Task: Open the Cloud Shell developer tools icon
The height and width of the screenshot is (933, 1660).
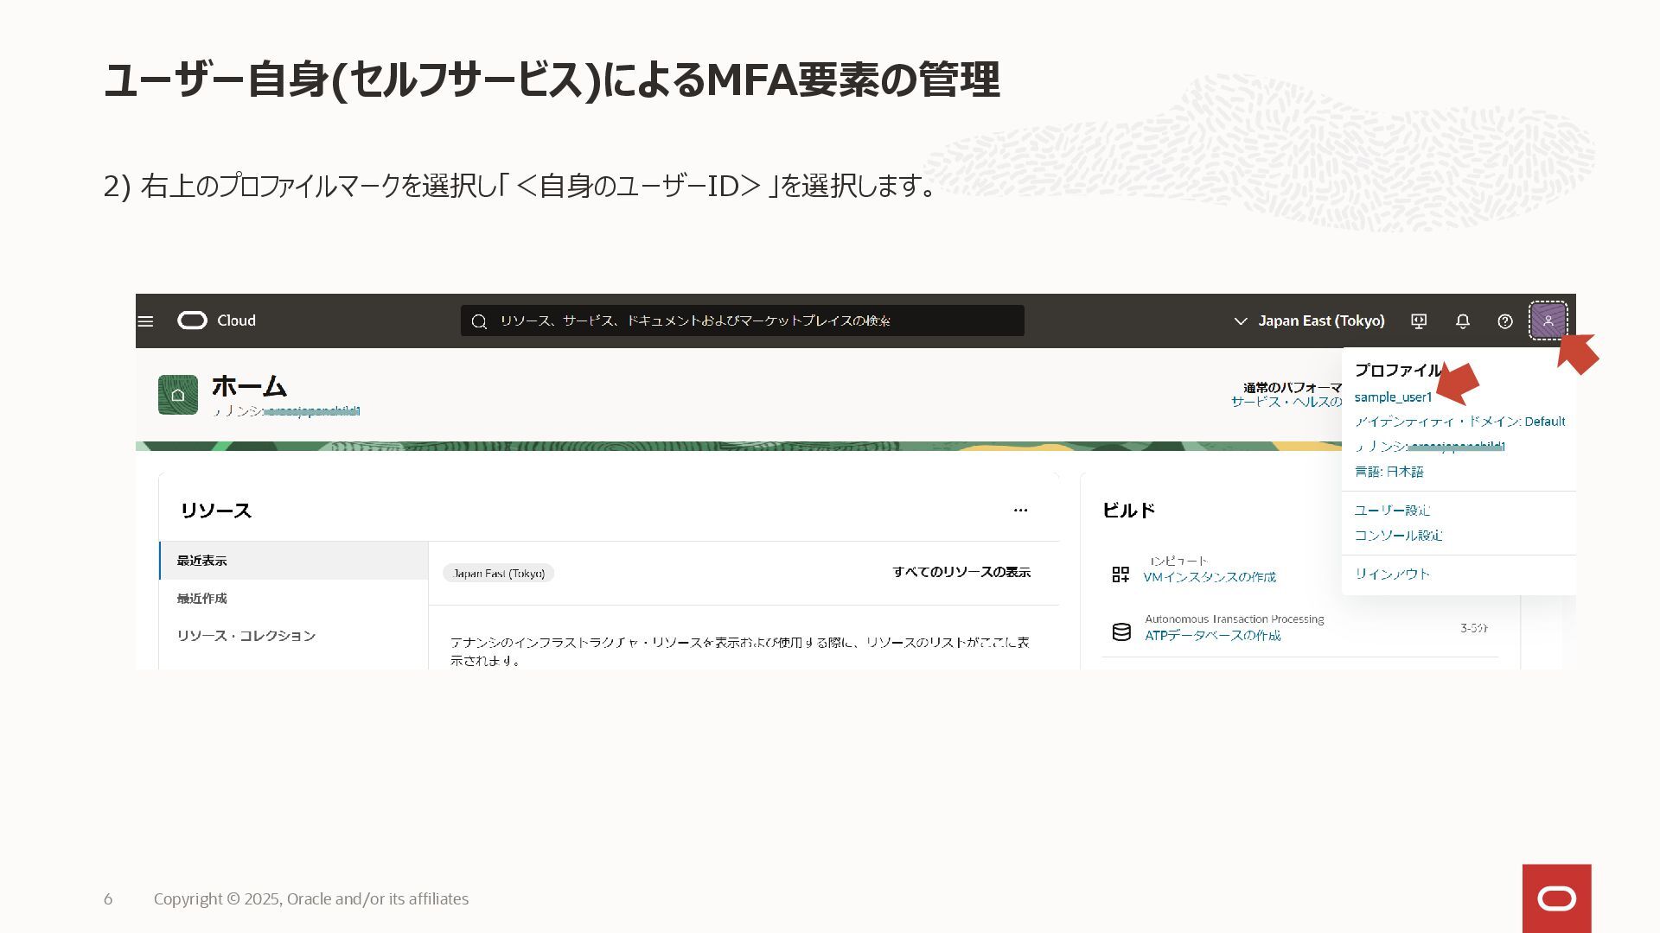Action: (x=1419, y=321)
